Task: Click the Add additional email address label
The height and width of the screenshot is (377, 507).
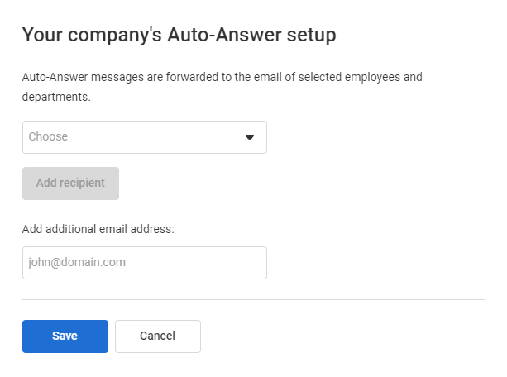Action: 98,229
